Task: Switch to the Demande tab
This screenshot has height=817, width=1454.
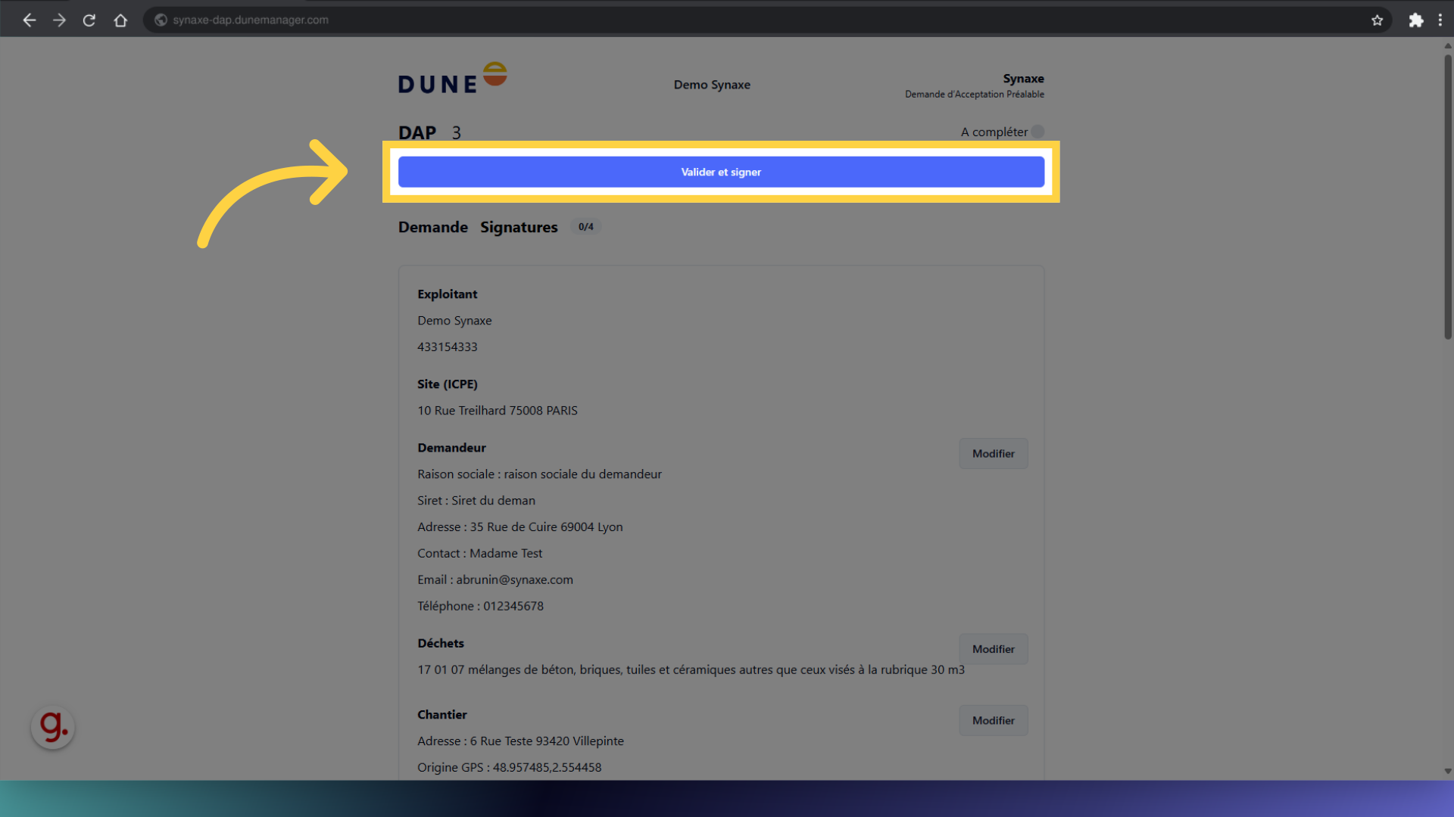Action: point(432,227)
